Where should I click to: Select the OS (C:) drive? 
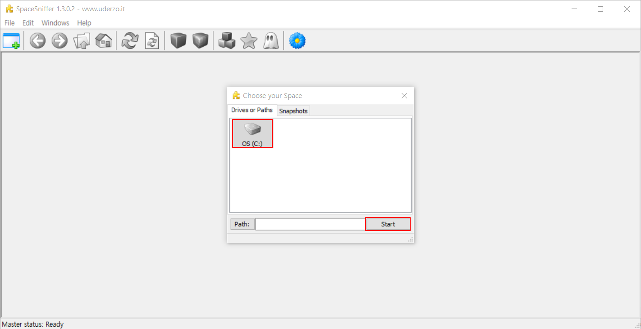[x=252, y=133]
